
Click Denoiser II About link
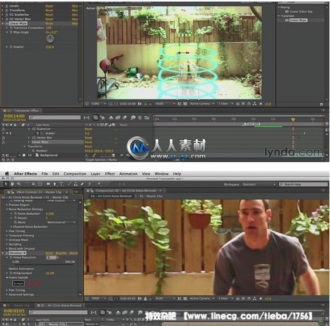click(x=74, y=253)
